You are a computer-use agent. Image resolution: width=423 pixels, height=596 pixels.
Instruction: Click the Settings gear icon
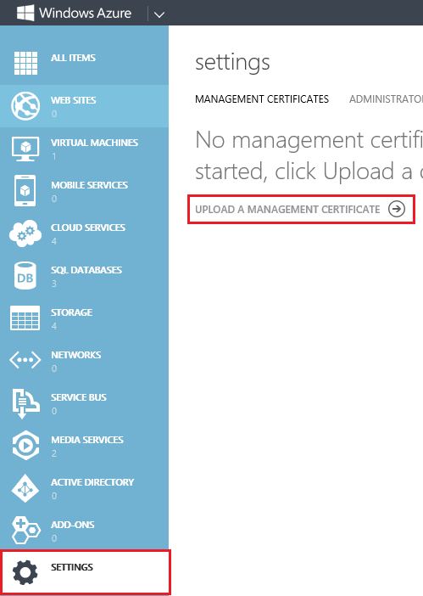click(25, 572)
